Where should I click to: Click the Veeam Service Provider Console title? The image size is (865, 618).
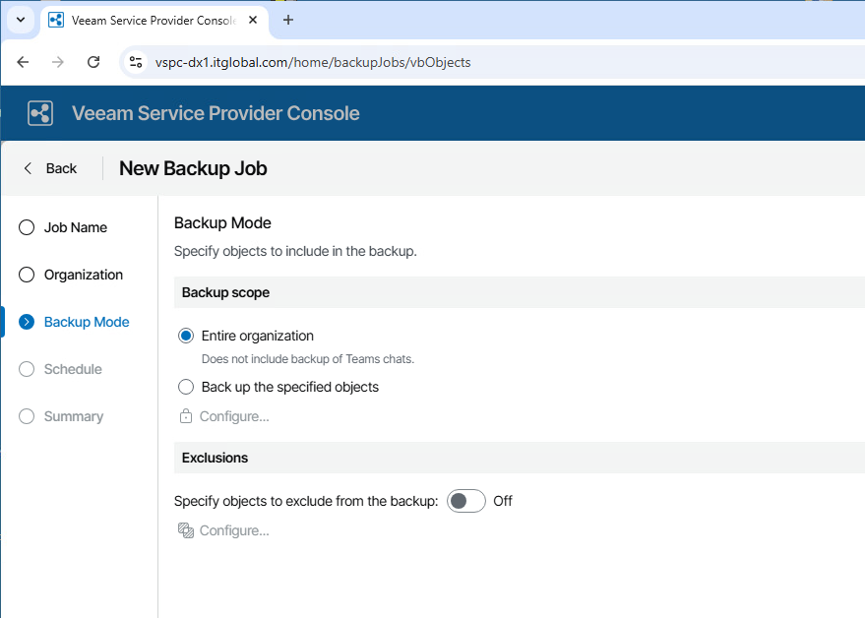(x=216, y=113)
